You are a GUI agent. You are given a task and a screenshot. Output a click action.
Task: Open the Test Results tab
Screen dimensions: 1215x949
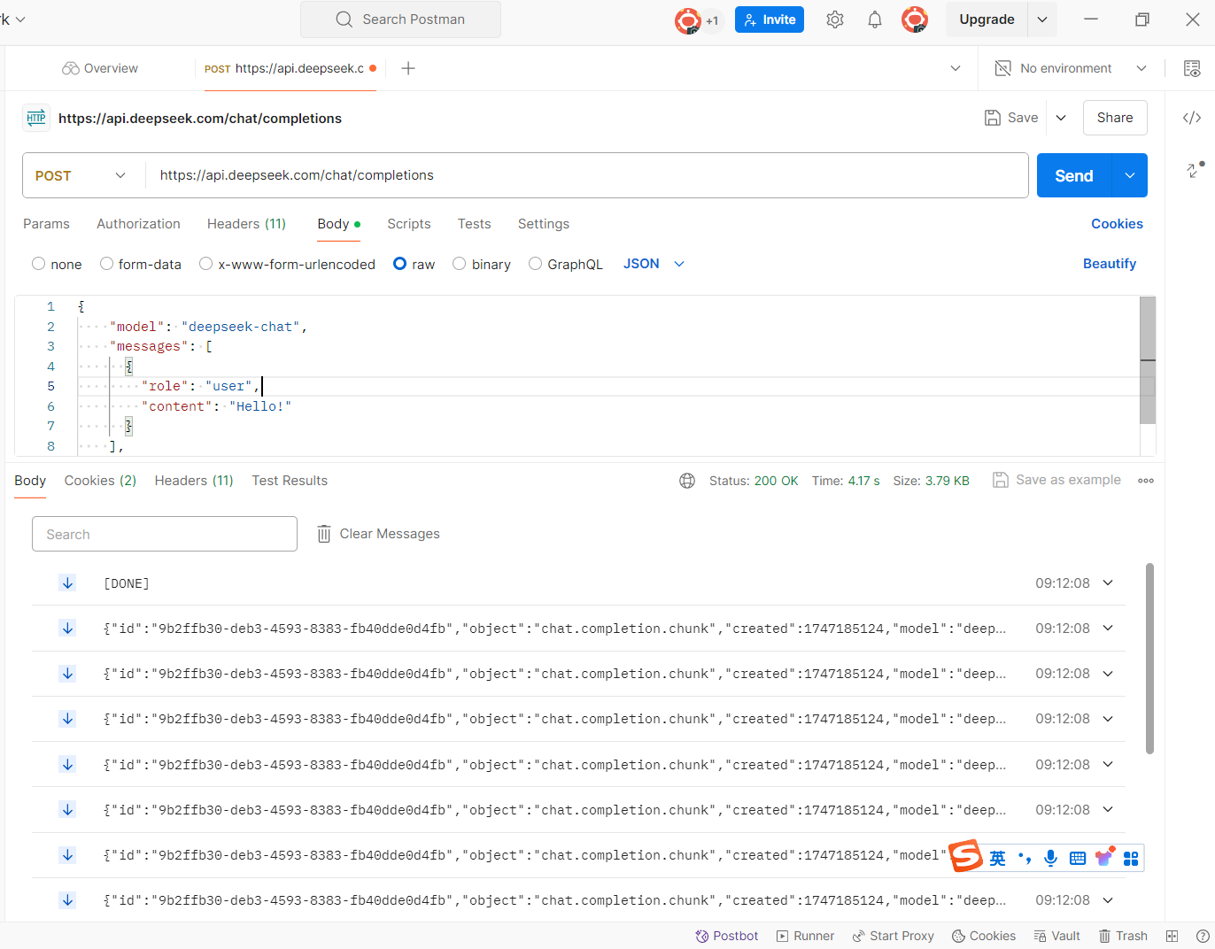tap(290, 481)
